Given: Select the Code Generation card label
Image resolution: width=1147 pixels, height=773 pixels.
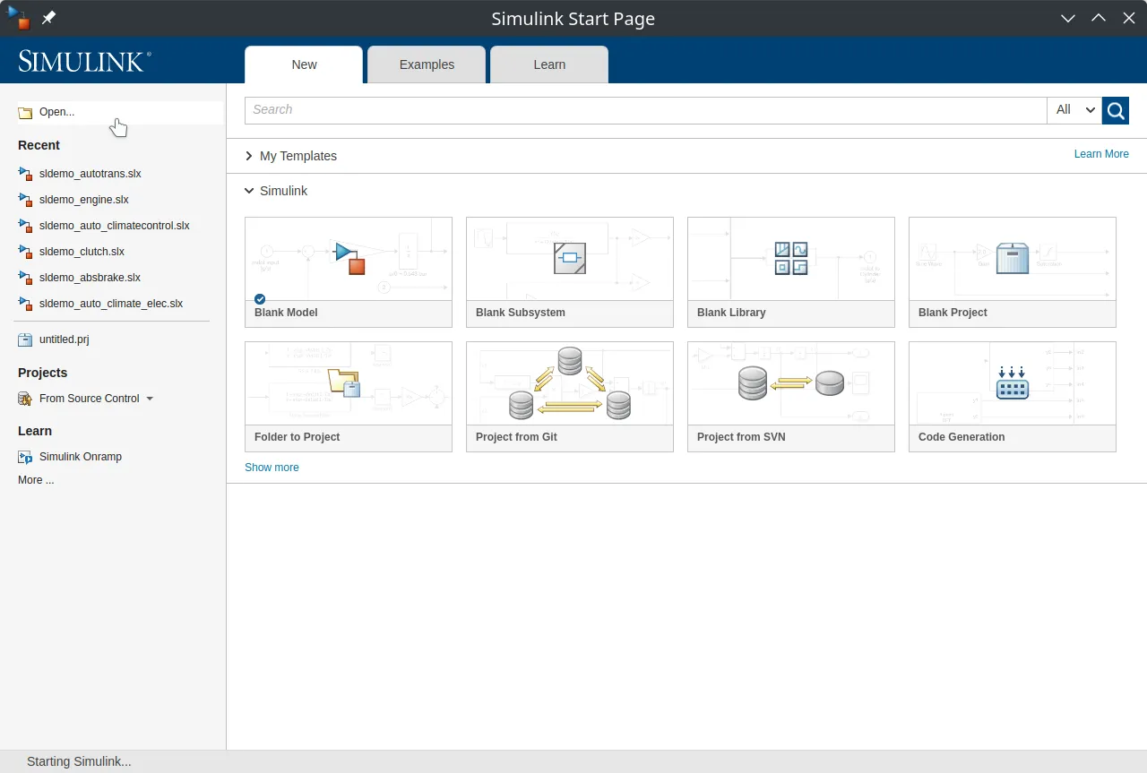Looking at the screenshot, I should [962, 437].
